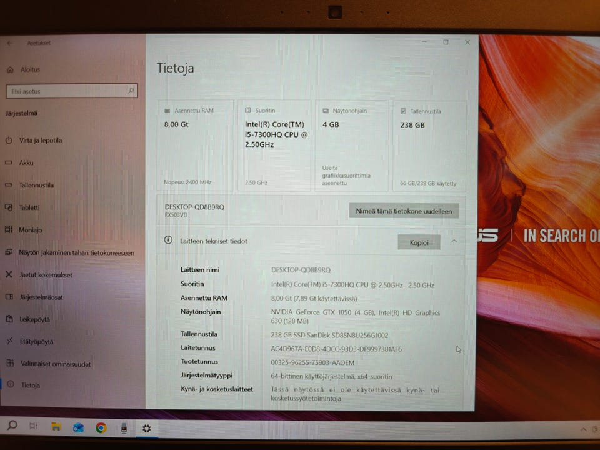Click the power icon beside Virta ja lepotila
This screenshot has width=600, height=450.
pyautogui.click(x=9, y=140)
